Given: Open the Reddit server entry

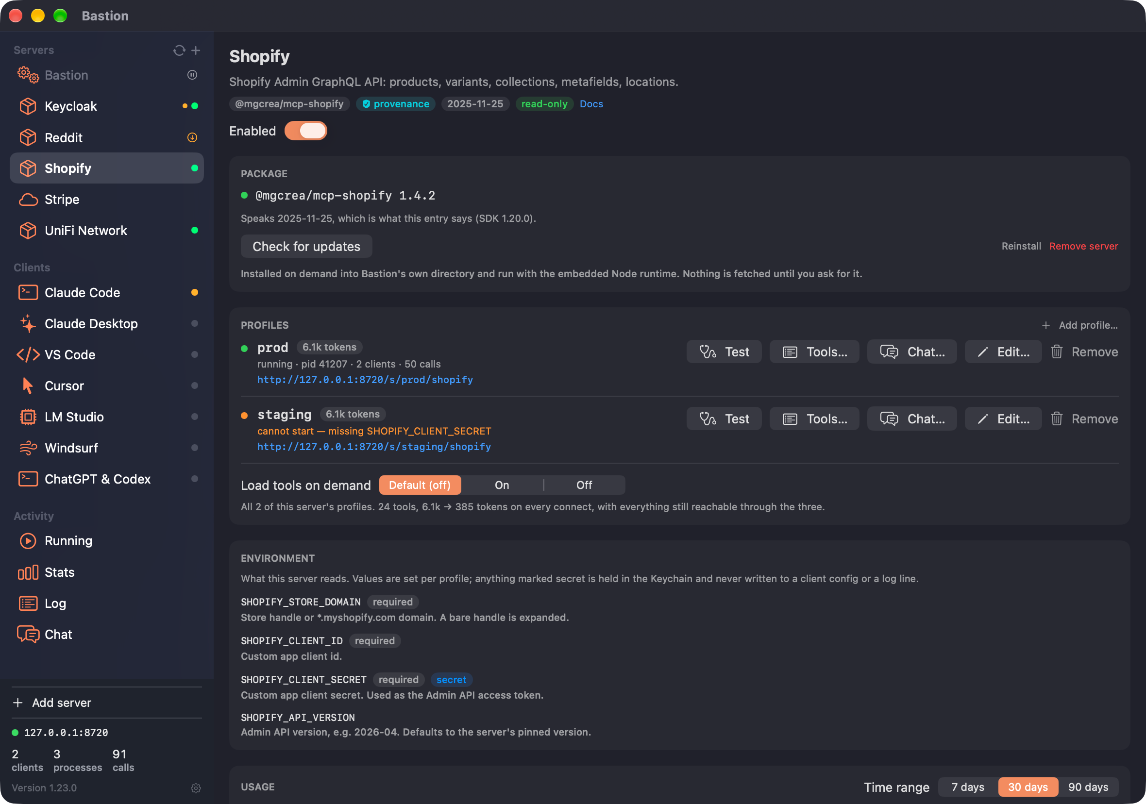Looking at the screenshot, I should (107, 137).
